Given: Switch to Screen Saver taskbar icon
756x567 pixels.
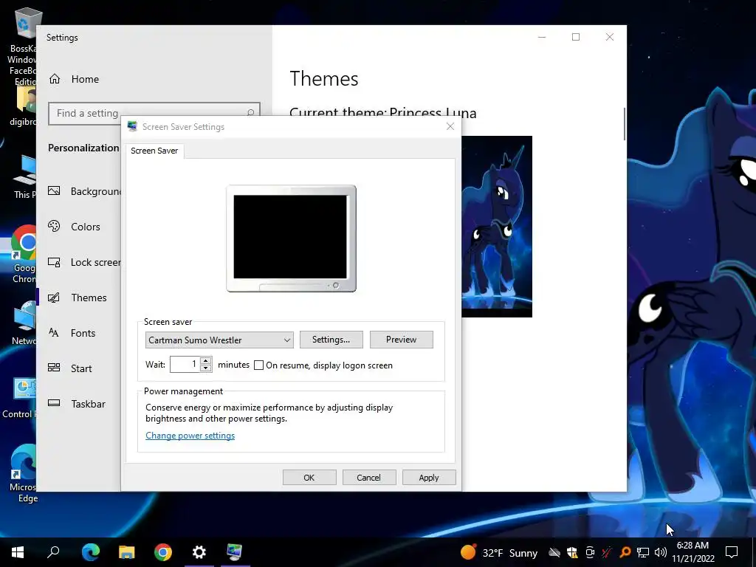Looking at the screenshot, I should 235,552.
